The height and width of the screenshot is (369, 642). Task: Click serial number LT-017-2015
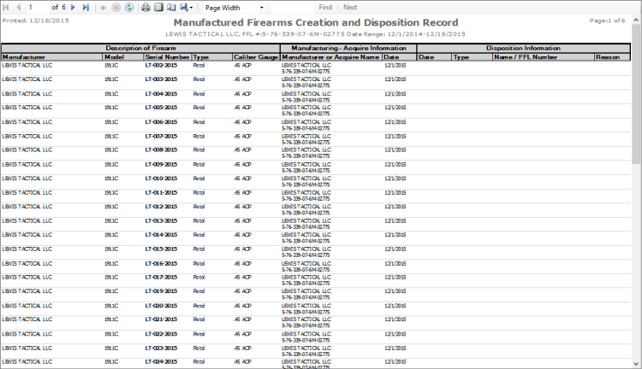tap(161, 277)
